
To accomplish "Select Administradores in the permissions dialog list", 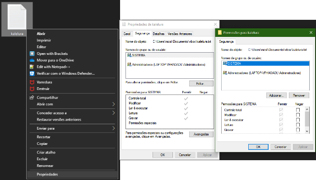I will click(257, 72).
